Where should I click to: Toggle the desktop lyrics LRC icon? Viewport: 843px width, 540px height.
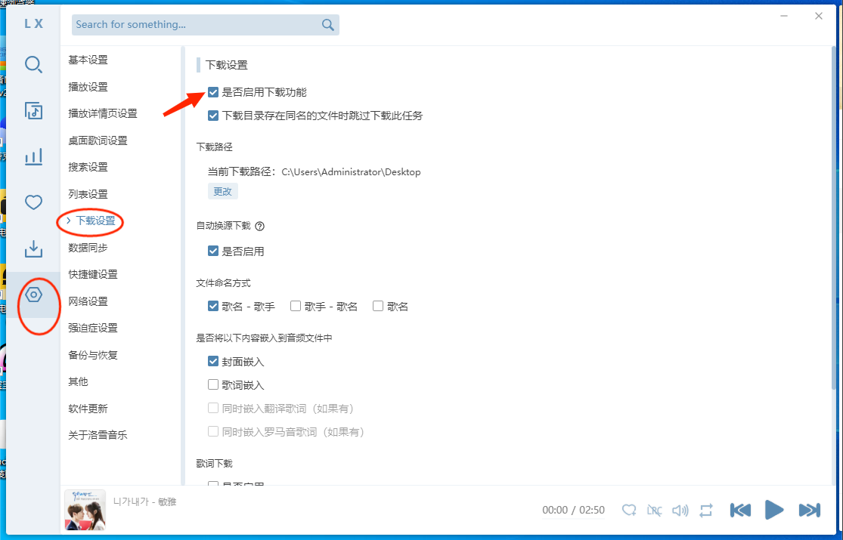pos(655,511)
